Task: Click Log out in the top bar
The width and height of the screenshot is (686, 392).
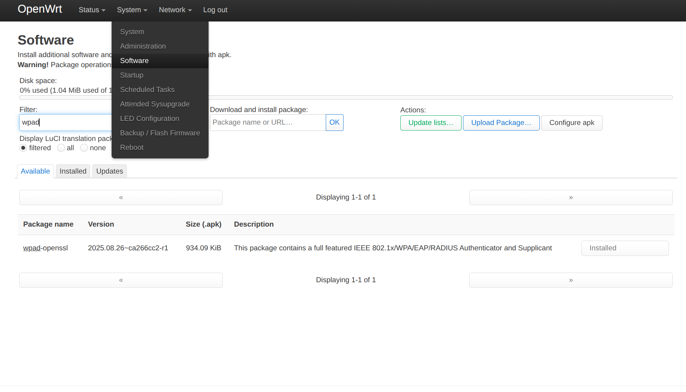Action: [215, 10]
